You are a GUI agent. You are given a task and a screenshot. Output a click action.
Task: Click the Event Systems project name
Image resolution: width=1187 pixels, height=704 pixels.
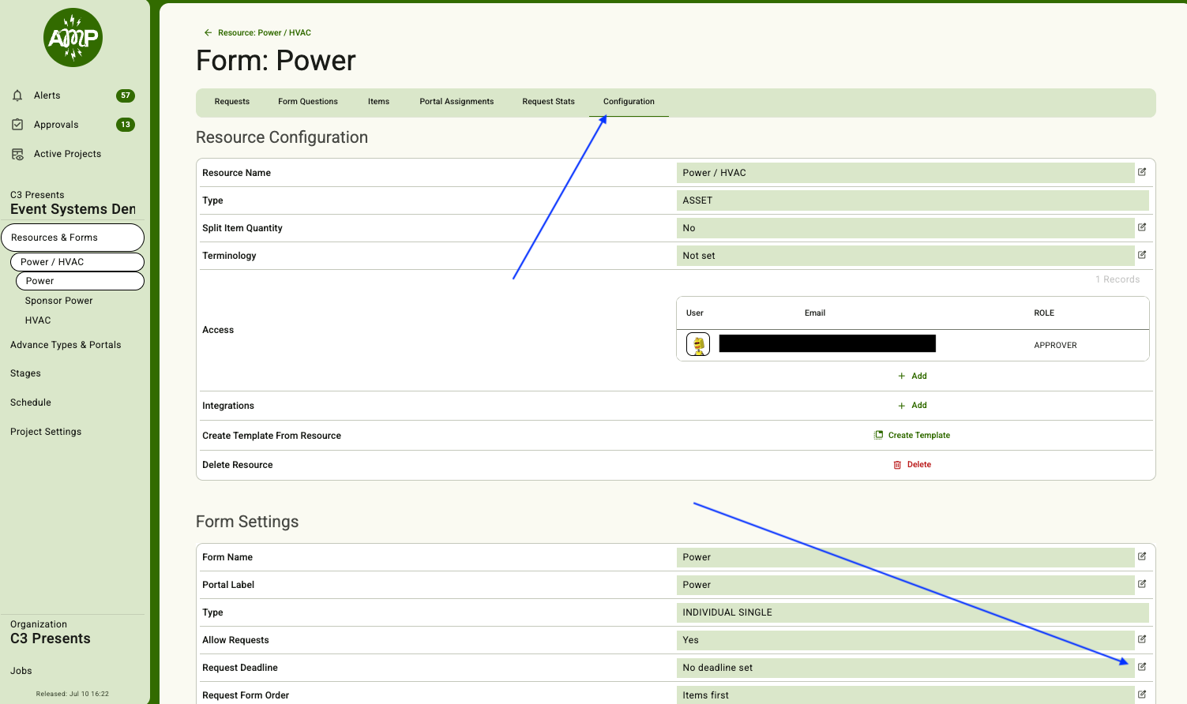pyautogui.click(x=73, y=209)
